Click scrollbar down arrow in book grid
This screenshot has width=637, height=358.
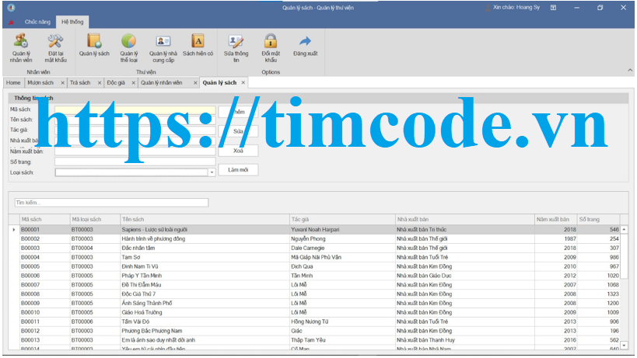[624, 346]
